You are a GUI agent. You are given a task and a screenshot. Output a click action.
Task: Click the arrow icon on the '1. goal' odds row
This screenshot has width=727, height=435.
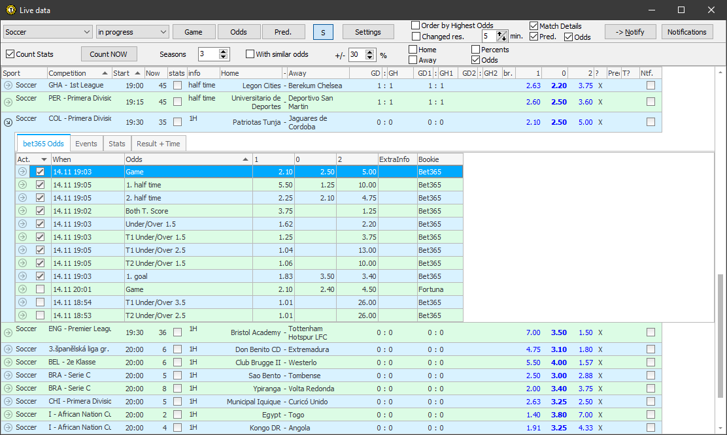pos(22,276)
